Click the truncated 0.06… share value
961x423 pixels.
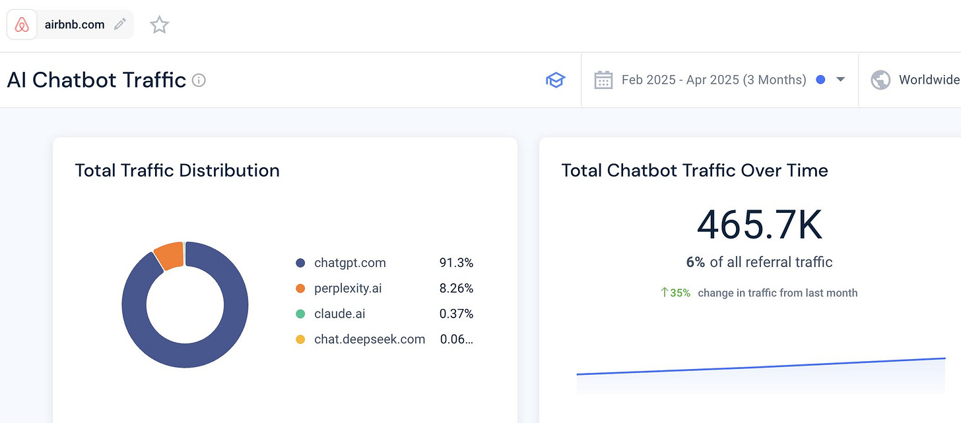point(457,340)
